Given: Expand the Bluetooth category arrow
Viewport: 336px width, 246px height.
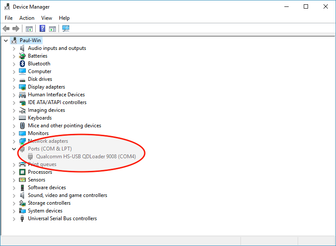Looking at the screenshot, I should (14, 64).
